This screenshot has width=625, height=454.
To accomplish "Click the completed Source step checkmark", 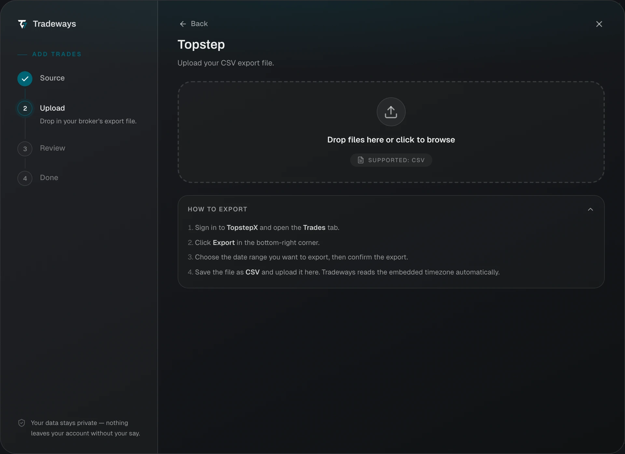I will 25,79.
